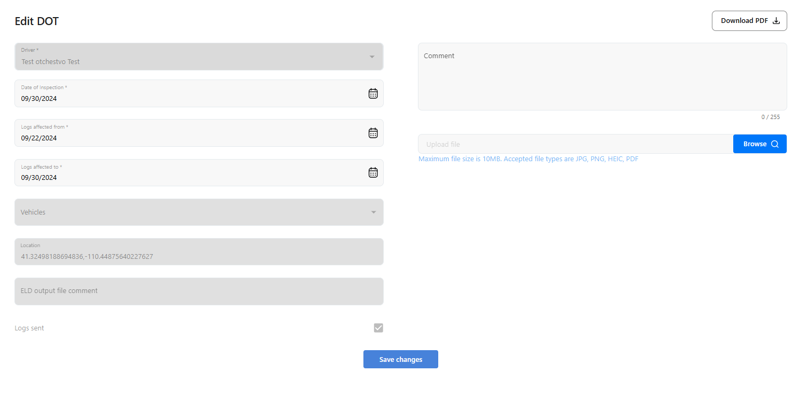Open the Date of Inspection calendar picker

373,93
